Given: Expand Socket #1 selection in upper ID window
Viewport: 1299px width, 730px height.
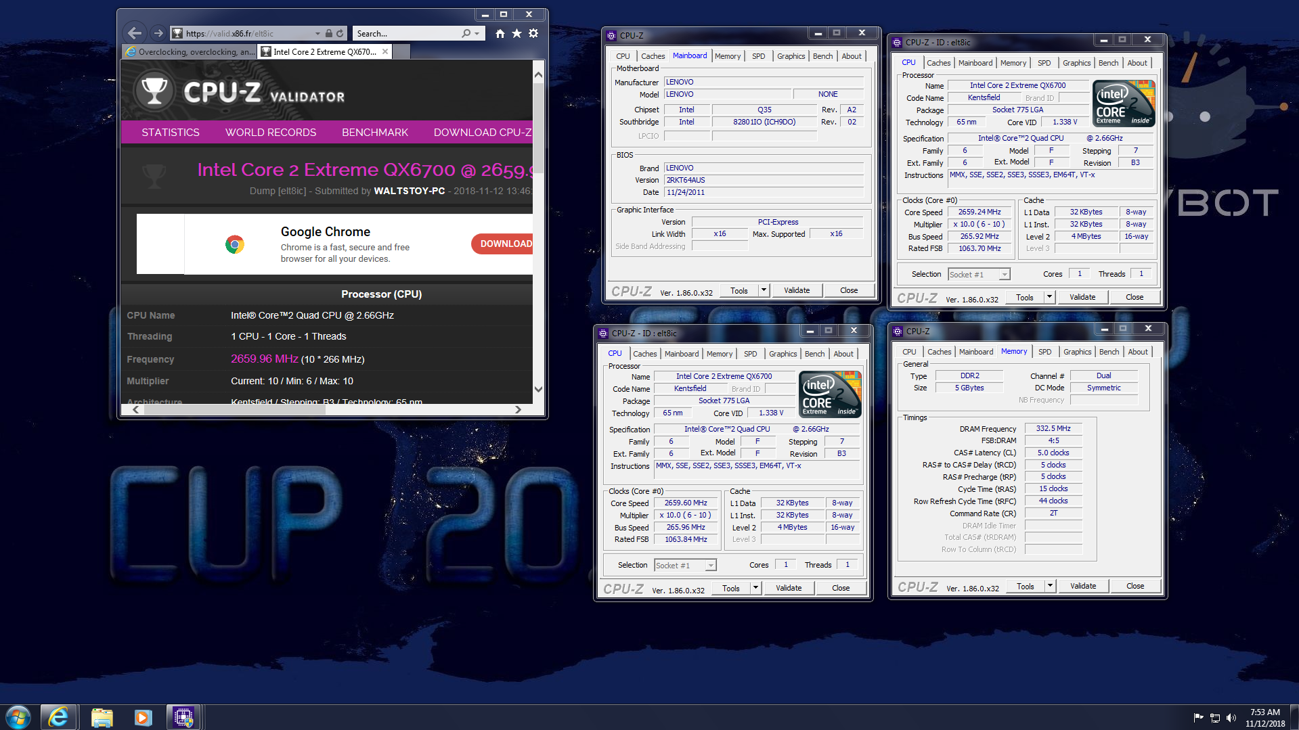Looking at the screenshot, I should [x=1005, y=274].
